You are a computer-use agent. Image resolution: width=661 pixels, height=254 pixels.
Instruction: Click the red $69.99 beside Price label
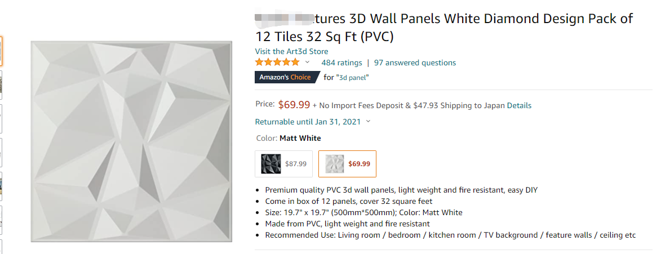coord(294,105)
